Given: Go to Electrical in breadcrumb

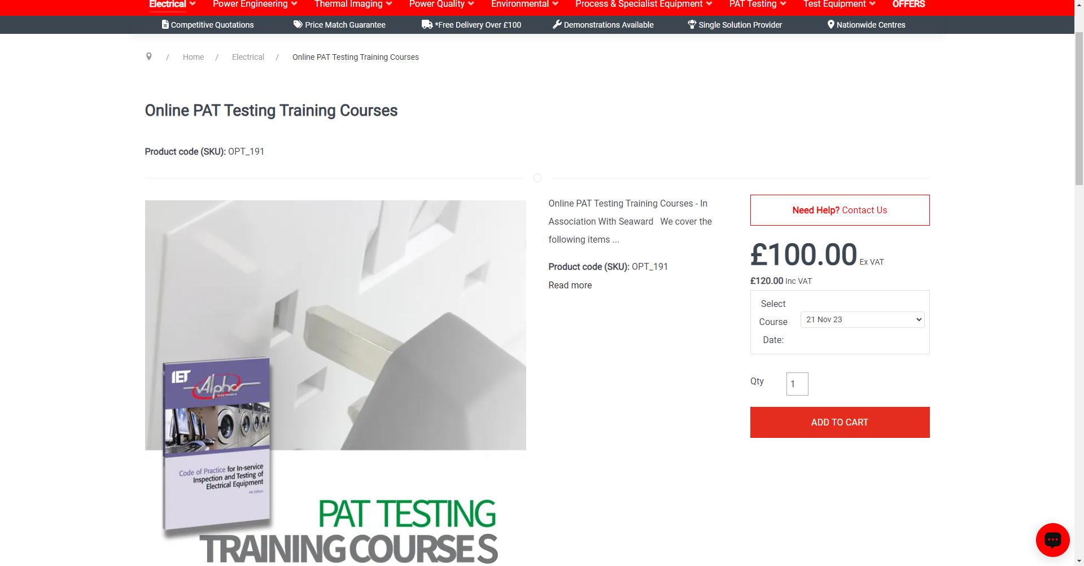Looking at the screenshot, I should pyautogui.click(x=248, y=57).
